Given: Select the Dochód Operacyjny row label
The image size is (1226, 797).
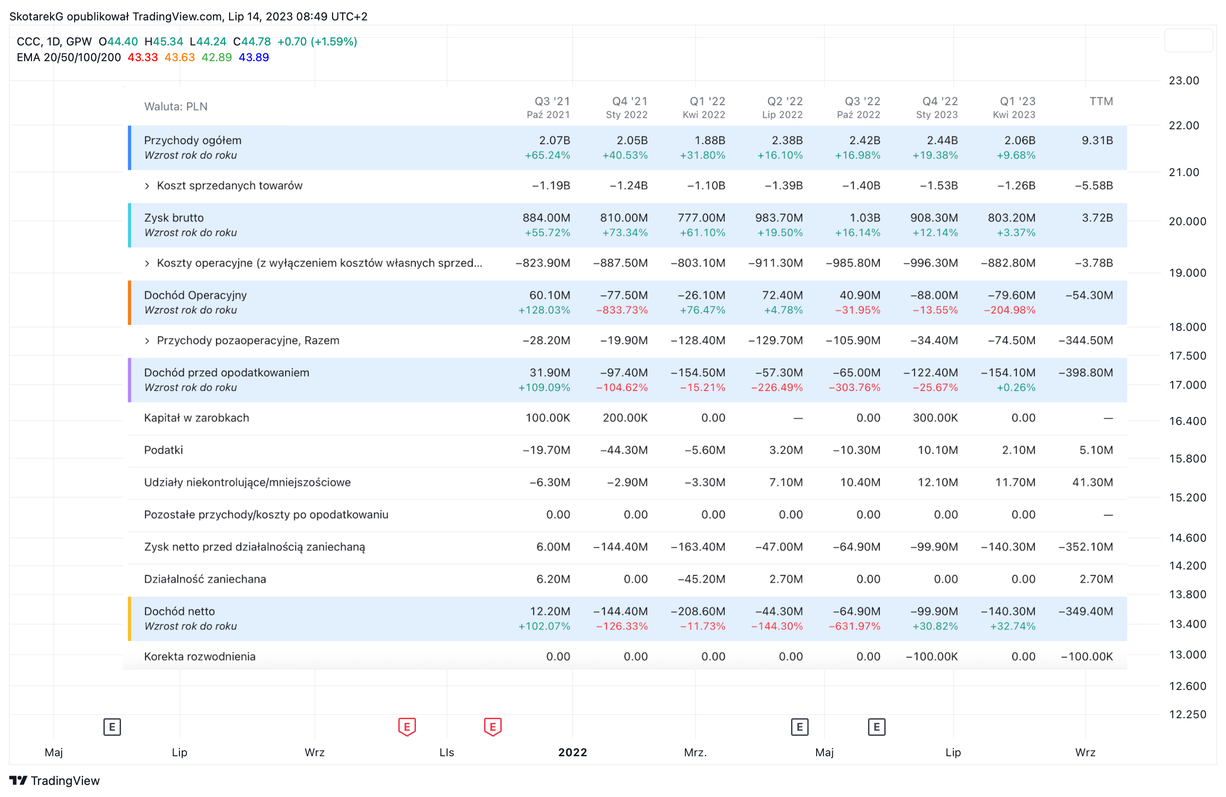Looking at the screenshot, I should pyautogui.click(x=195, y=295).
